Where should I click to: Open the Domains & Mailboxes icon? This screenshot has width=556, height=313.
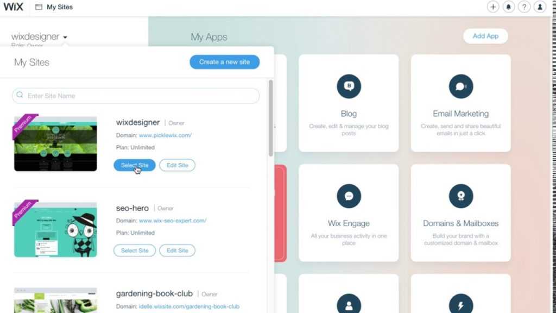[460, 196]
